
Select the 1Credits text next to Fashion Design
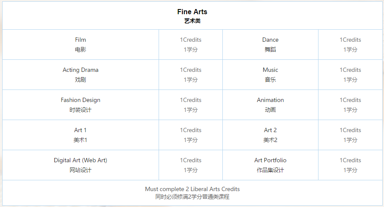(190, 100)
